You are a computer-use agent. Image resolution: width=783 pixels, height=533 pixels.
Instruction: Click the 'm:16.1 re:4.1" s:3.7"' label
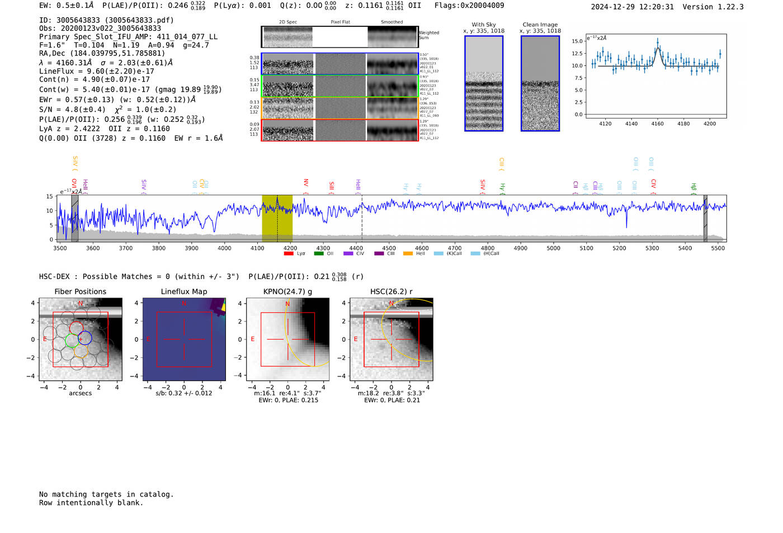coord(287,393)
